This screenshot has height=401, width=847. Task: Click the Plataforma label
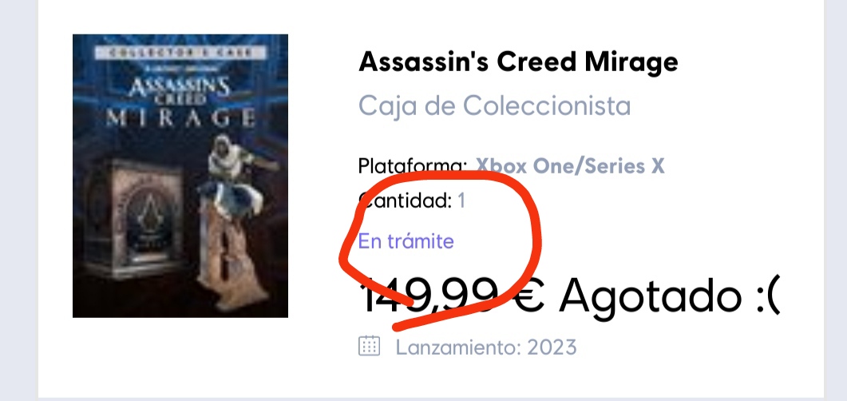(413, 166)
